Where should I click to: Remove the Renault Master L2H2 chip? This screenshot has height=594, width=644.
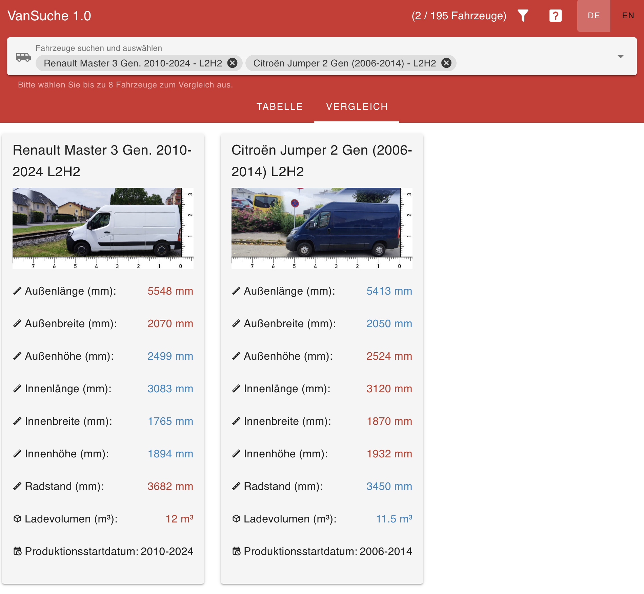[x=232, y=63]
